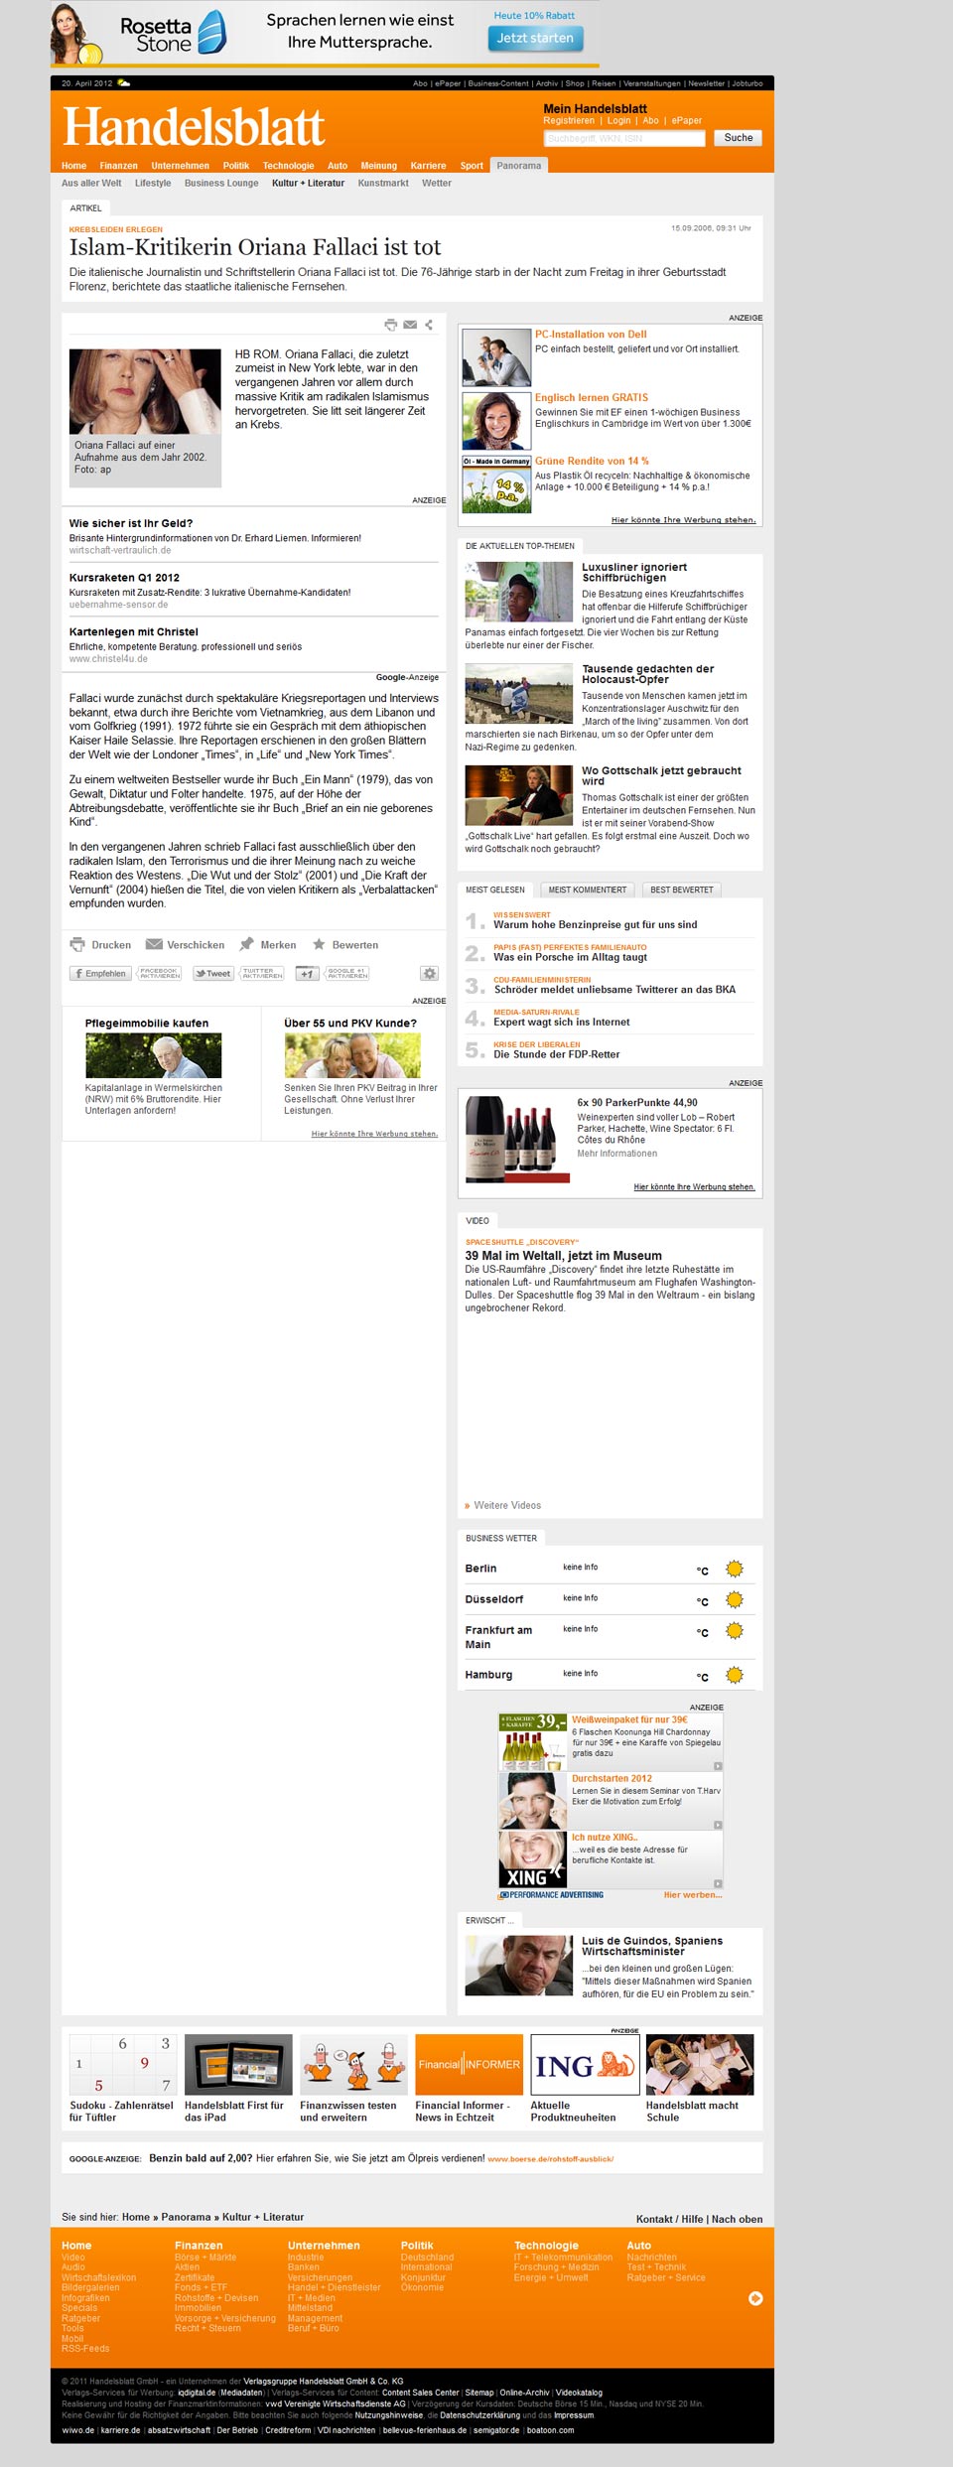The image size is (953, 2467).
Task: Open the Oriana Fallaci article photo
Action: pos(145,391)
